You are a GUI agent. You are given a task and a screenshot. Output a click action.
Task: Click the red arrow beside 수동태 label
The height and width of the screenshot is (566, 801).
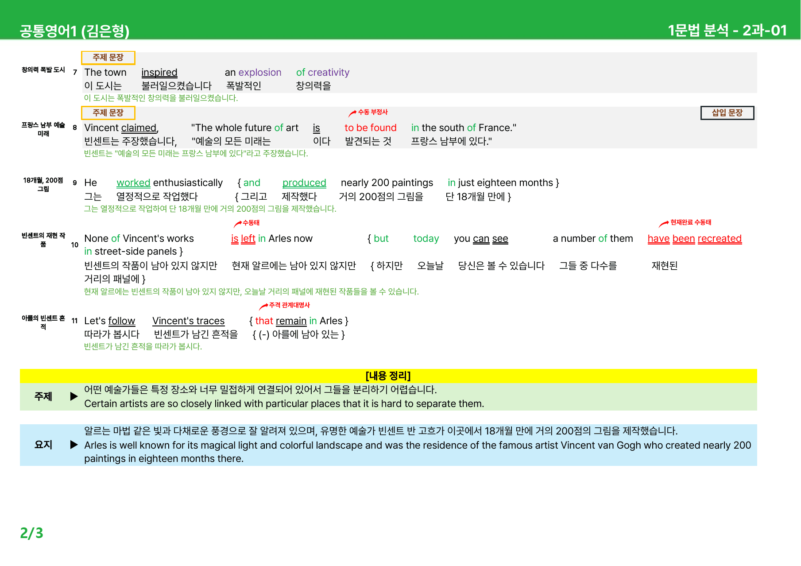click(238, 224)
